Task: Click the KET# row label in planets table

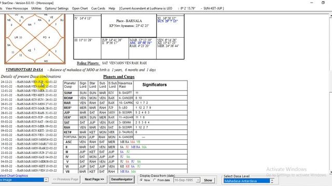Action: tap(67, 132)
